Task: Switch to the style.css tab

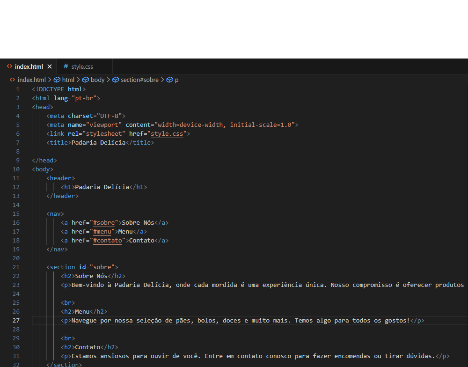Action: (x=82, y=66)
